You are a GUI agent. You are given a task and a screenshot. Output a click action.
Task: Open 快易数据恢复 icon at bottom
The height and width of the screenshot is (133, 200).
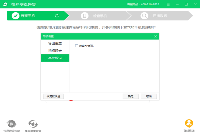click(11, 124)
